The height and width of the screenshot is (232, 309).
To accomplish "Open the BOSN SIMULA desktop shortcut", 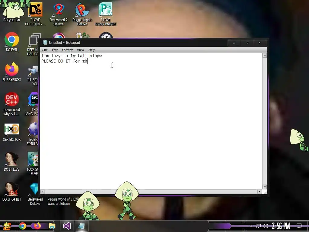I will 32,134.
